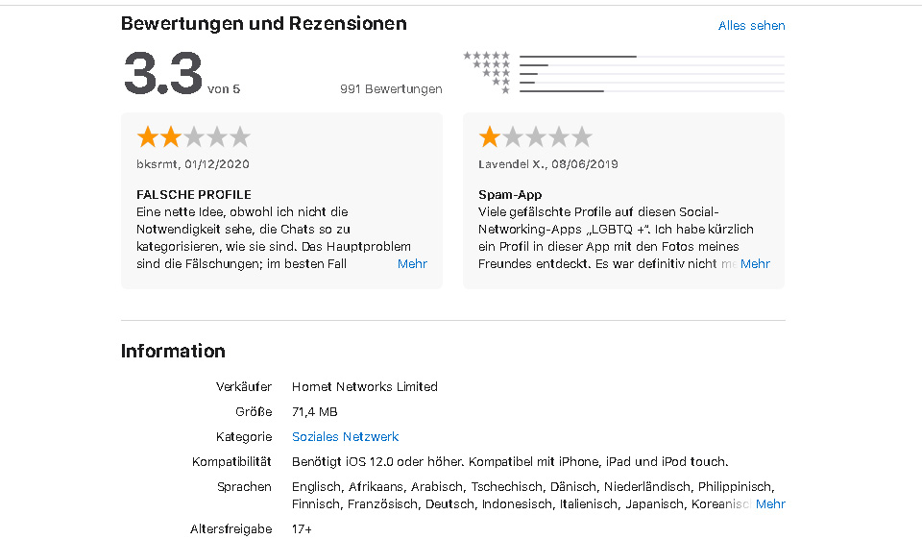Click the five-star row icon in histogram
The image size is (922, 539).
[x=487, y=56]
